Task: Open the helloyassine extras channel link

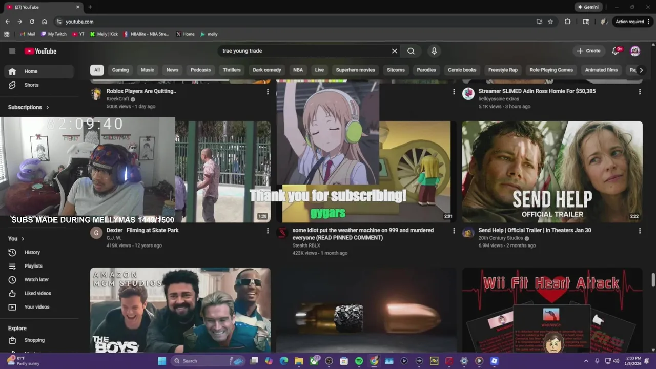Action: point(499,99)
